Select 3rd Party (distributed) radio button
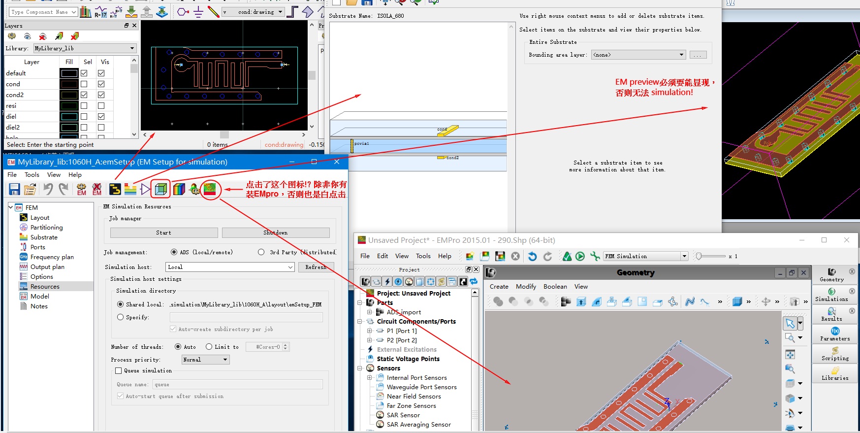Viewport: 860px width, 433px height. click(x=261, y=252)
